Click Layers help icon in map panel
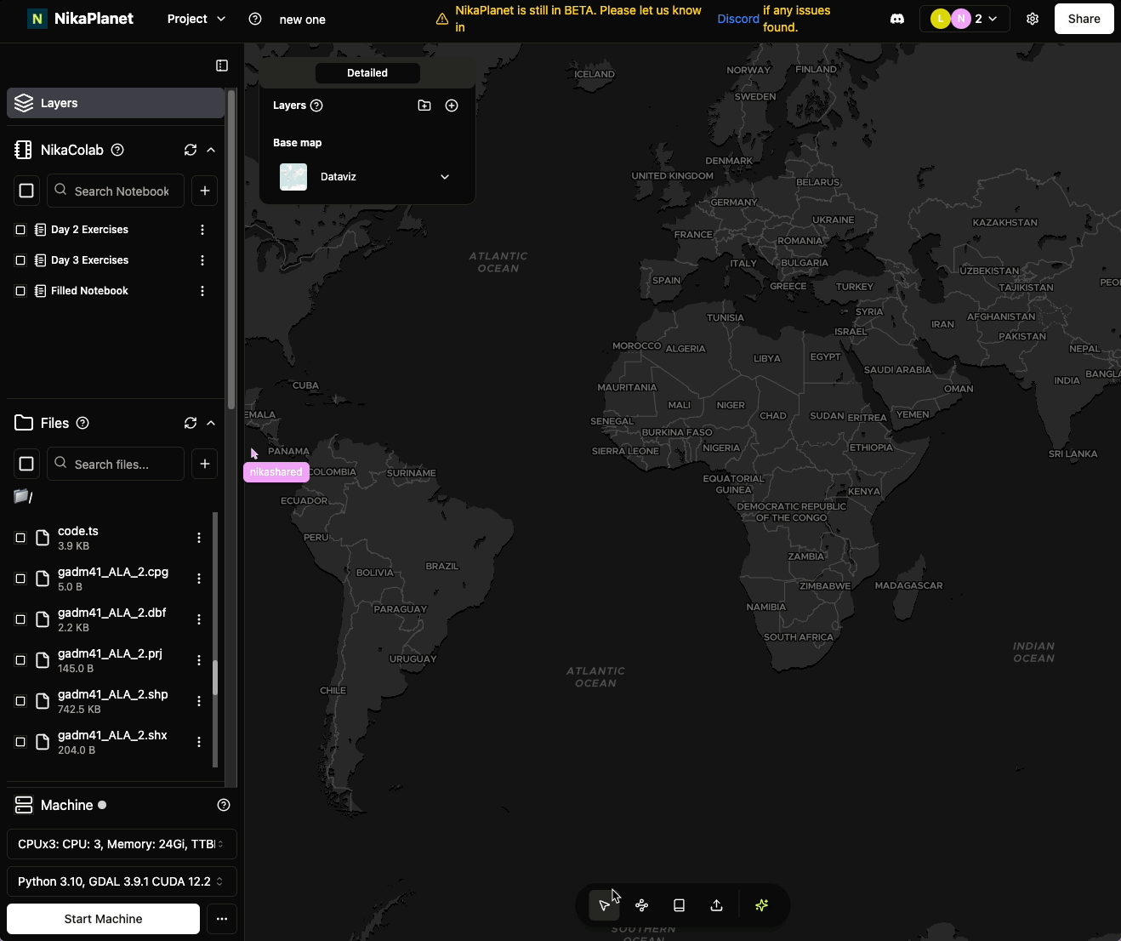The width and height of the screenshot is (1121, 941). [x=316, y=106]
